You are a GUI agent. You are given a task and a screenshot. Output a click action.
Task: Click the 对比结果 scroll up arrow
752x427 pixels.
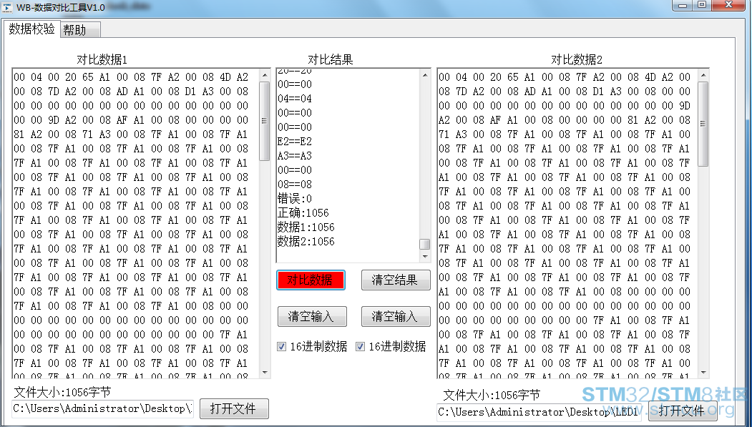[x=425, y=75]
